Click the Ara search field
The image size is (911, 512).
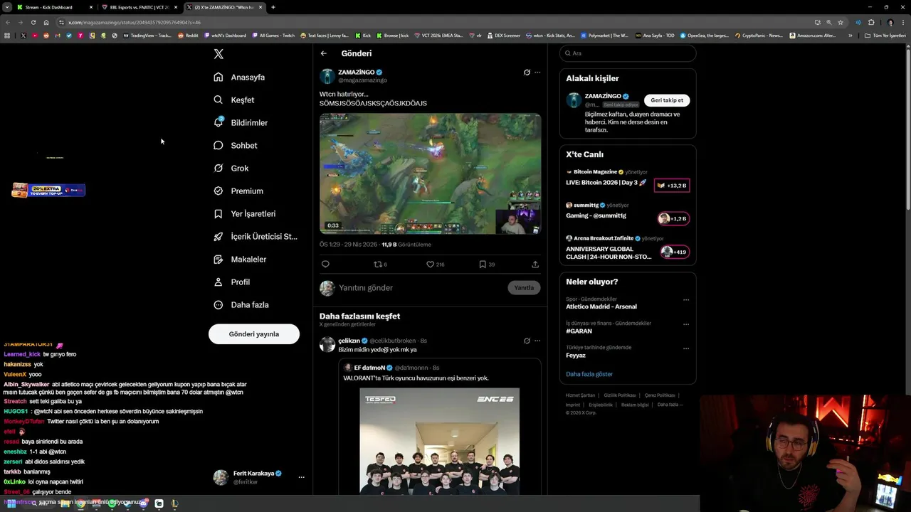coord(628,53)
